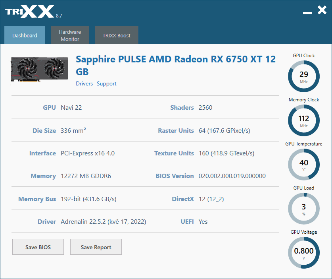Click the GPU value 'Navi 22'
This screenshot has height=279, width=332.
point(71,108)
